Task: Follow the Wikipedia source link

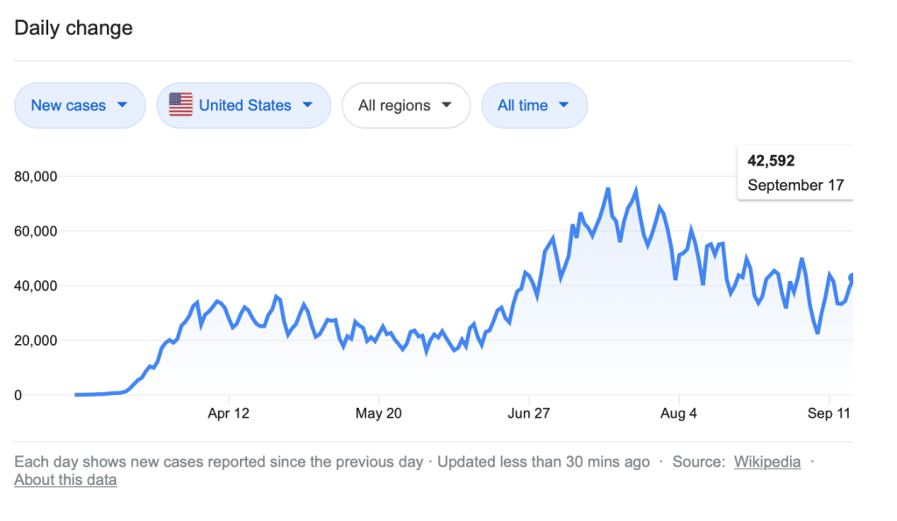Action: 766,461
